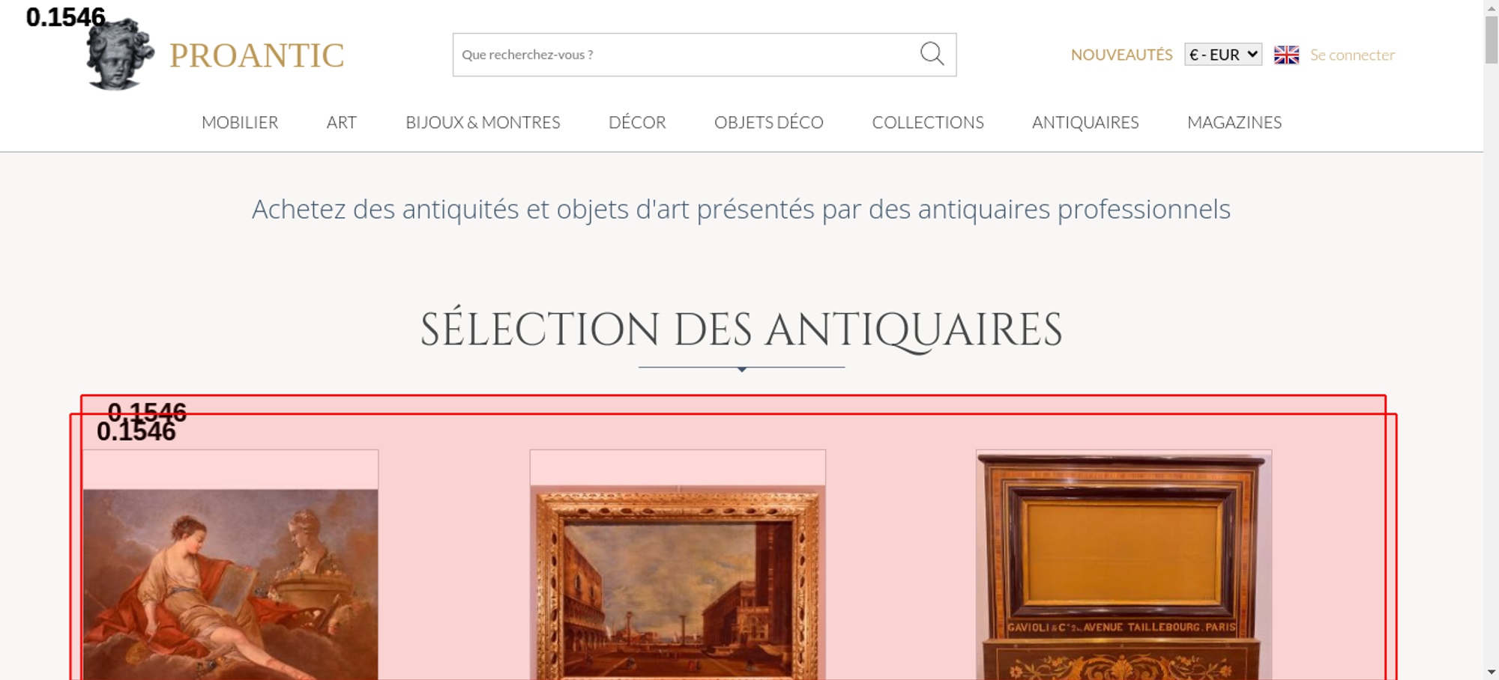Open the ANTIQUAIRES menu
The image size is (1499, 680).
pos(1085,122)
